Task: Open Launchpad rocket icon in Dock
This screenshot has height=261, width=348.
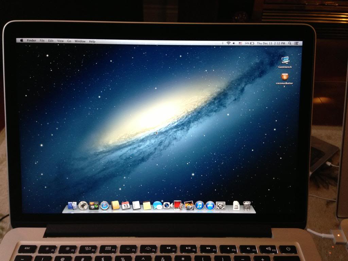Action: 83,206
